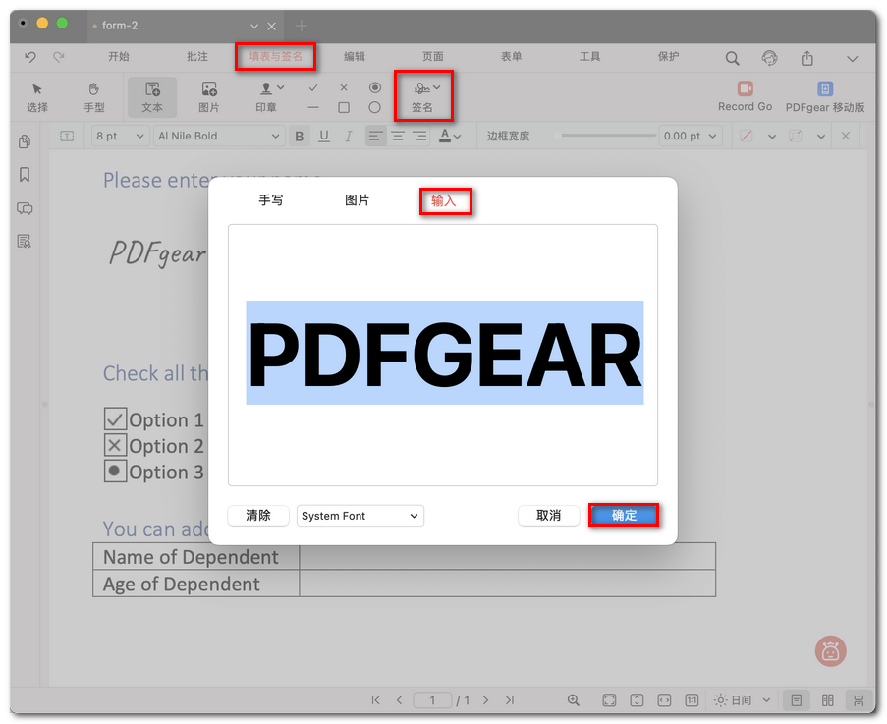Click the share export icon

[807, 58]
